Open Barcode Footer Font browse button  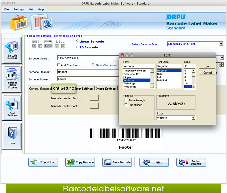coord(94,106)
